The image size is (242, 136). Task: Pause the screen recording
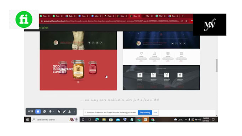click(x=38, y=111)
